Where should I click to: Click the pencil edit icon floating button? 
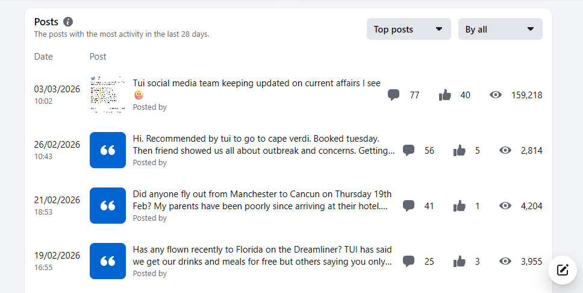[x=563, y=270]
